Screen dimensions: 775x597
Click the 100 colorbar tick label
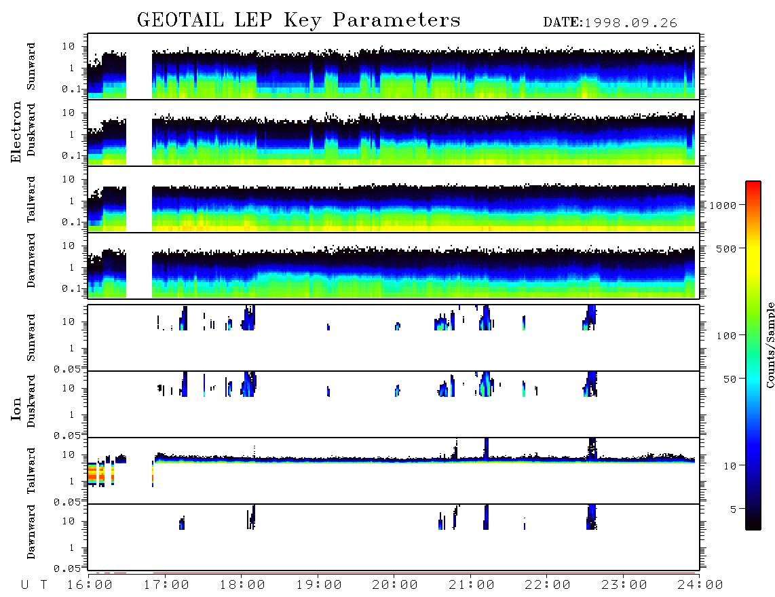tap(726, 336)
